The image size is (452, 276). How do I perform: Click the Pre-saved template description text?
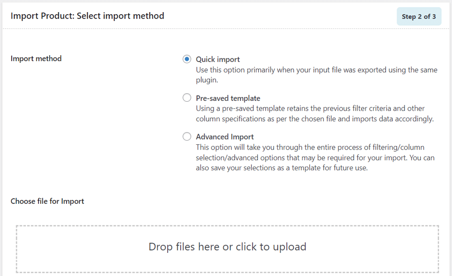pos(314,113)
